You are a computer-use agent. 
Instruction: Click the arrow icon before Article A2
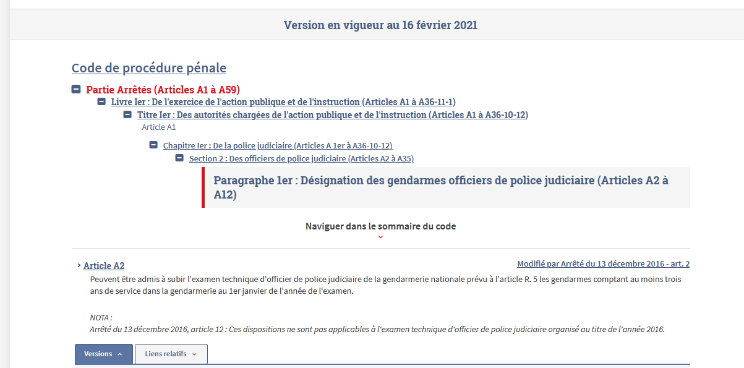pyautogui.click(x=79, y=265)
